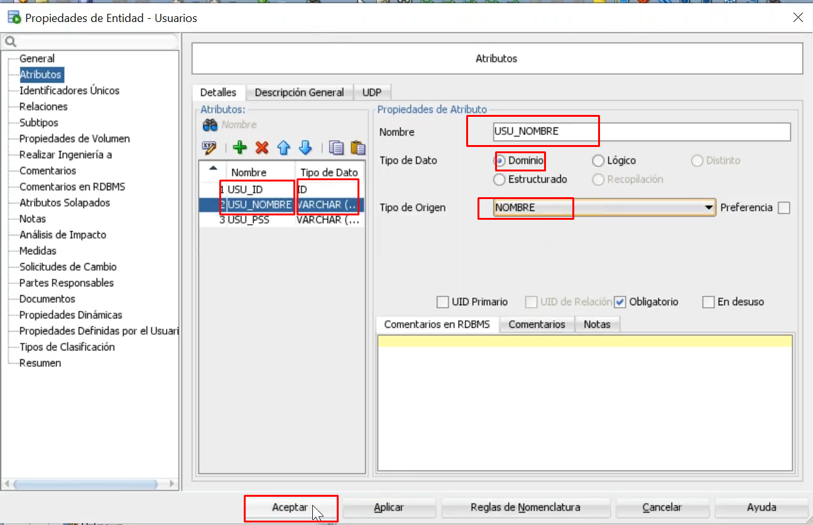Click the Aplicar button

(388, 507)
